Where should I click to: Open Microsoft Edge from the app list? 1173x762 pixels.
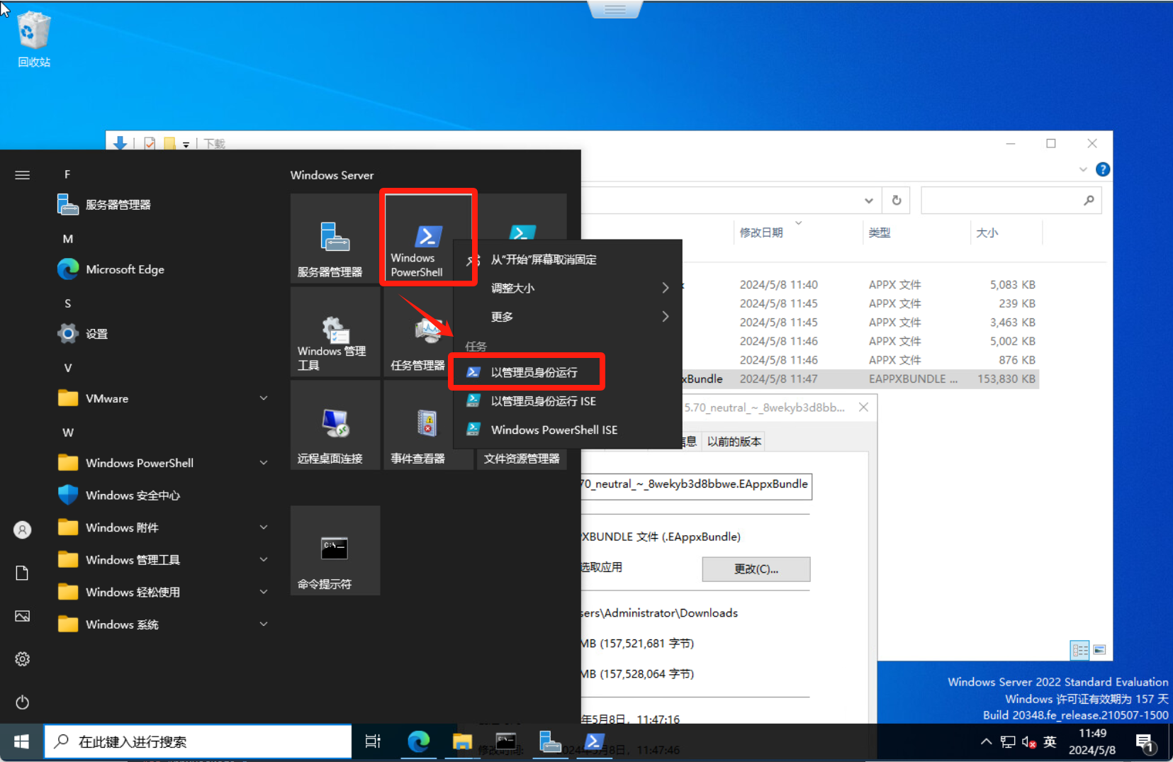coord(125,269)
